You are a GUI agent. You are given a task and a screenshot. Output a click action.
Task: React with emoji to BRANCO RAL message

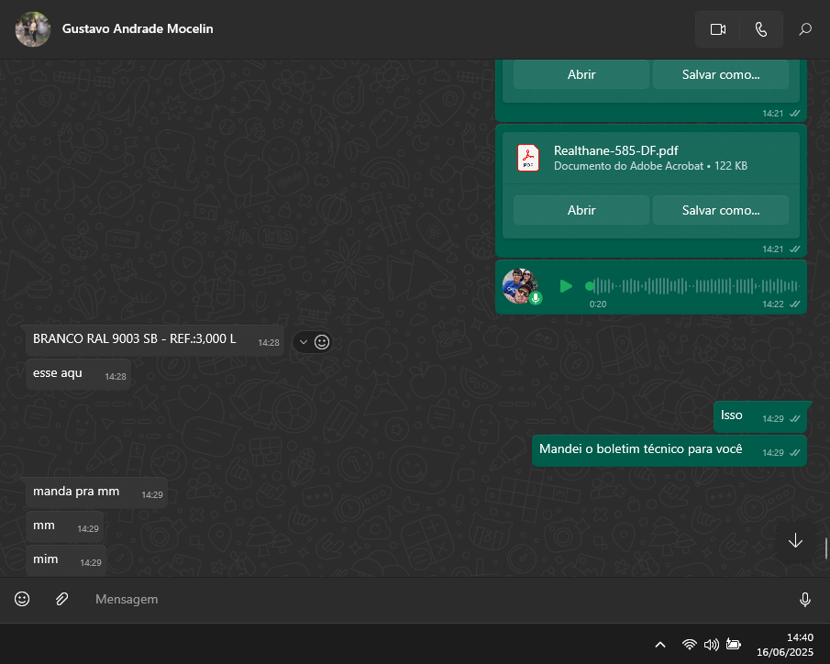(322, 342)
